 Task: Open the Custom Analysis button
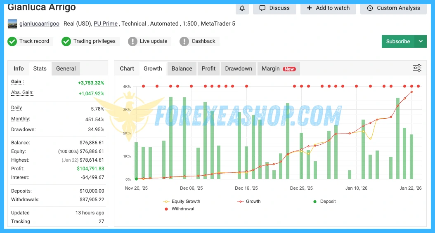click(393, 8)
